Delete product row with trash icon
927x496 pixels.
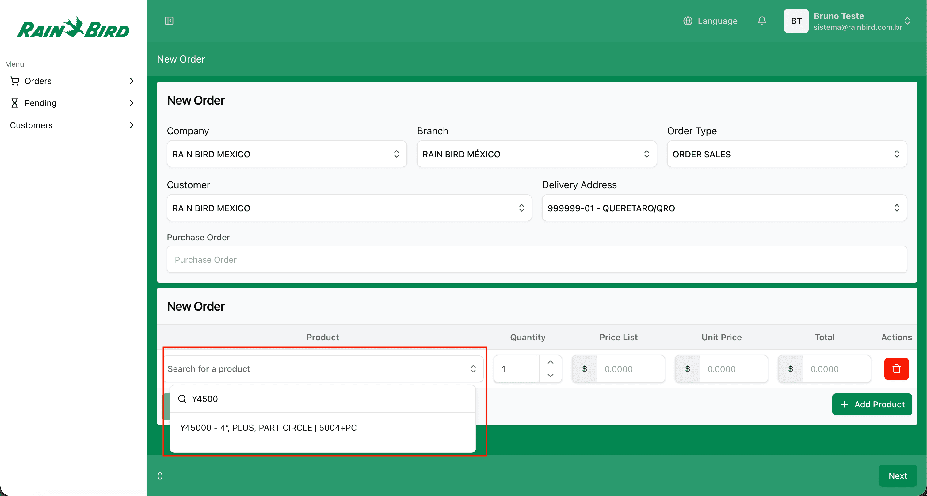click(896, 368)
